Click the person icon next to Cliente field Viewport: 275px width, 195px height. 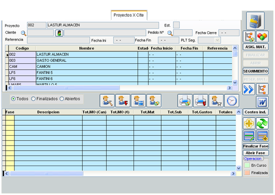pos(59,33)
